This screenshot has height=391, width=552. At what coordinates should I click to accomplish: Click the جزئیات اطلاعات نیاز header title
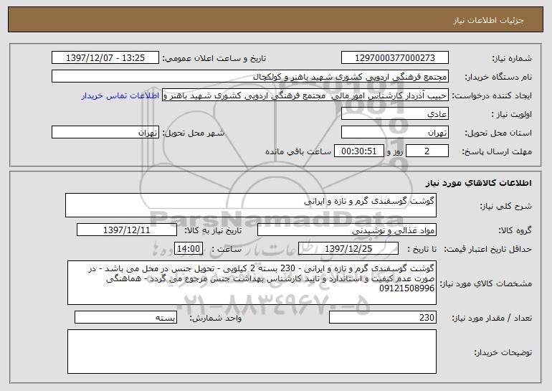(488, 20)
